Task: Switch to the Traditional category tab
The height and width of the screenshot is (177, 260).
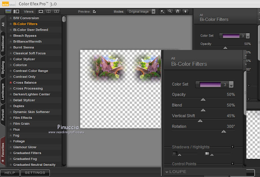Action: (x=3, y=43)
